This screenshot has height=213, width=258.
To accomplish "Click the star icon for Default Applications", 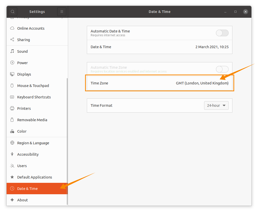I will click(12, 177).
